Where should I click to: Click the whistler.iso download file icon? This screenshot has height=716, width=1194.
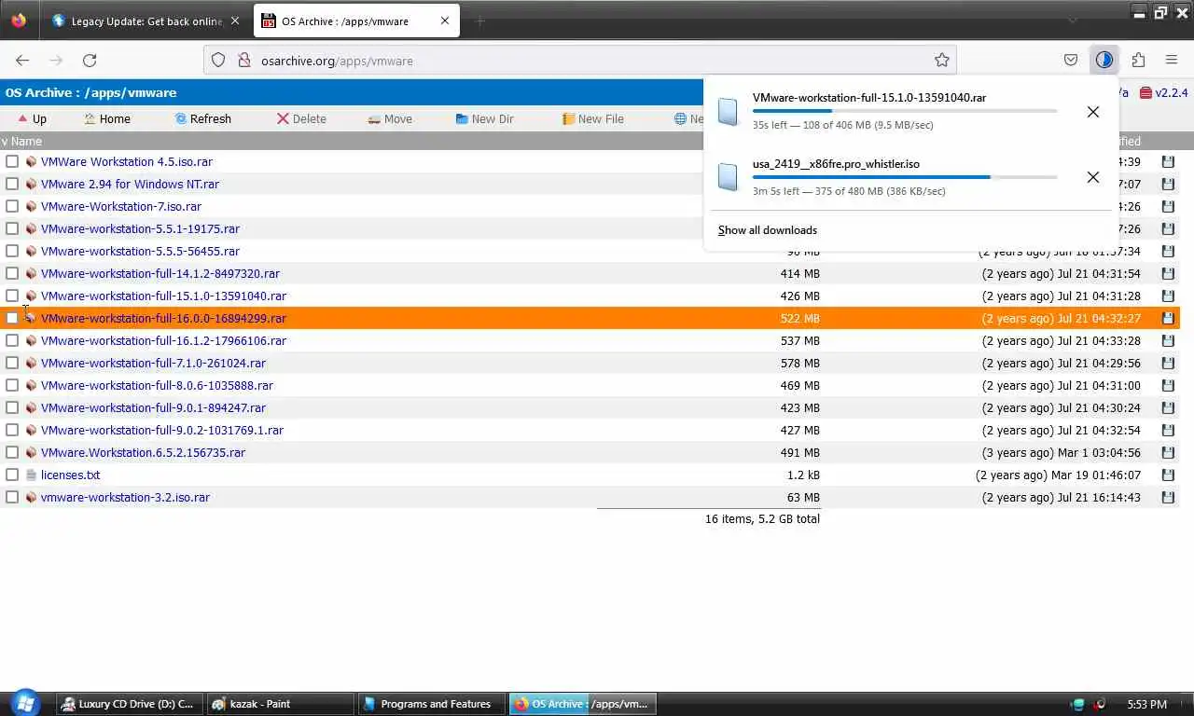click(728, 177)
